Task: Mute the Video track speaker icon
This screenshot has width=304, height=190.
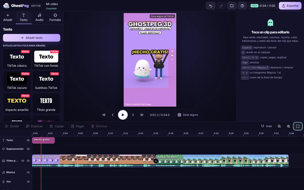Action: [23, 161]
